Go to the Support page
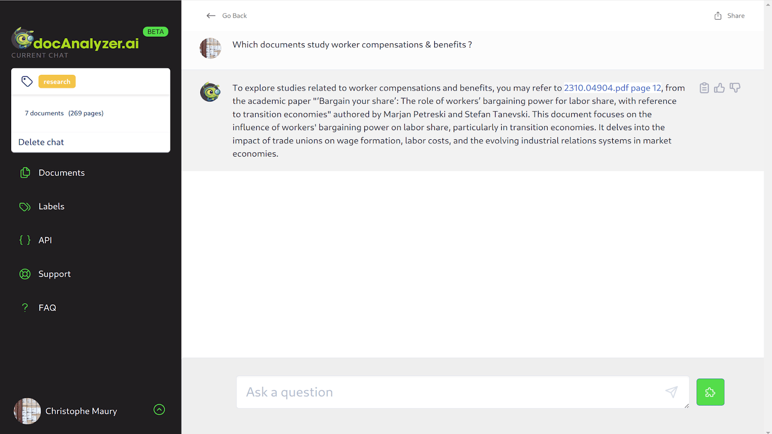772x434 pixels. [x=54, y=274]
